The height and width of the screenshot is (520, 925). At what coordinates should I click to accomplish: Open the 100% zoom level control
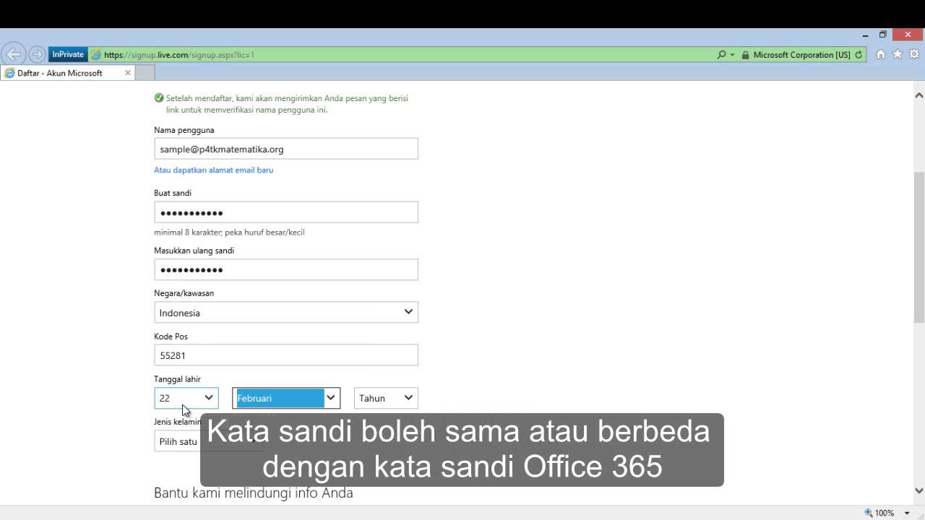pyautogui.click(x=886, y=513)
